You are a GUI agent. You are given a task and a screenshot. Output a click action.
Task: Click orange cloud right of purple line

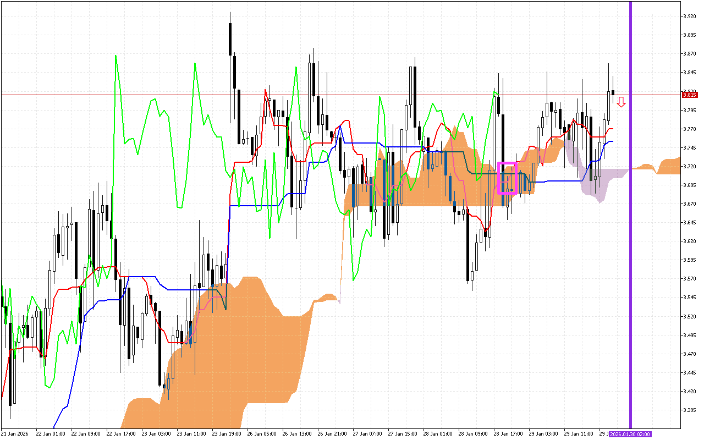point(668,166)
